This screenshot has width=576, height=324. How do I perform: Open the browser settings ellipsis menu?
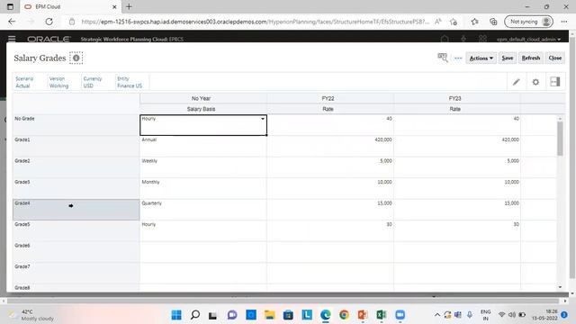564,22
